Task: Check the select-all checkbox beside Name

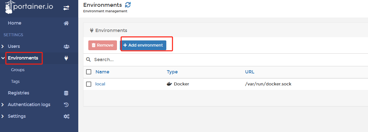Action: tap(89, 72)
